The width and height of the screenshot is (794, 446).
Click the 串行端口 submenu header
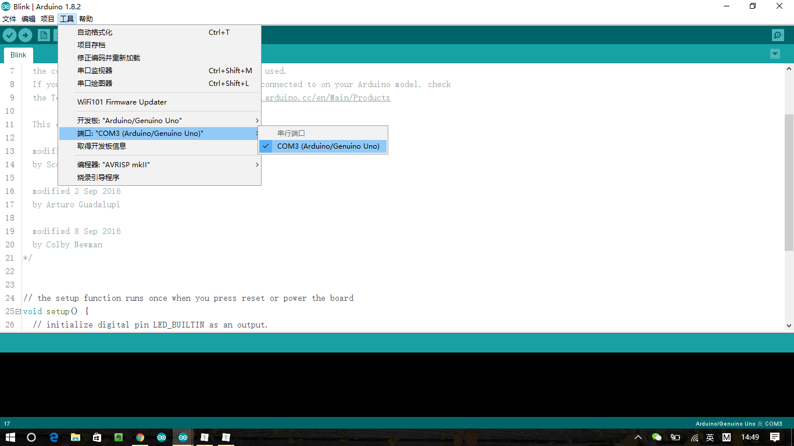tap(323, 134)
